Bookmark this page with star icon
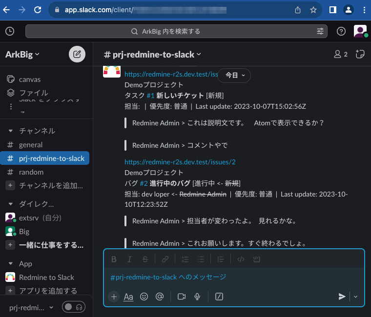The width and height of the screenshot is (371, 317). (313, 10)
